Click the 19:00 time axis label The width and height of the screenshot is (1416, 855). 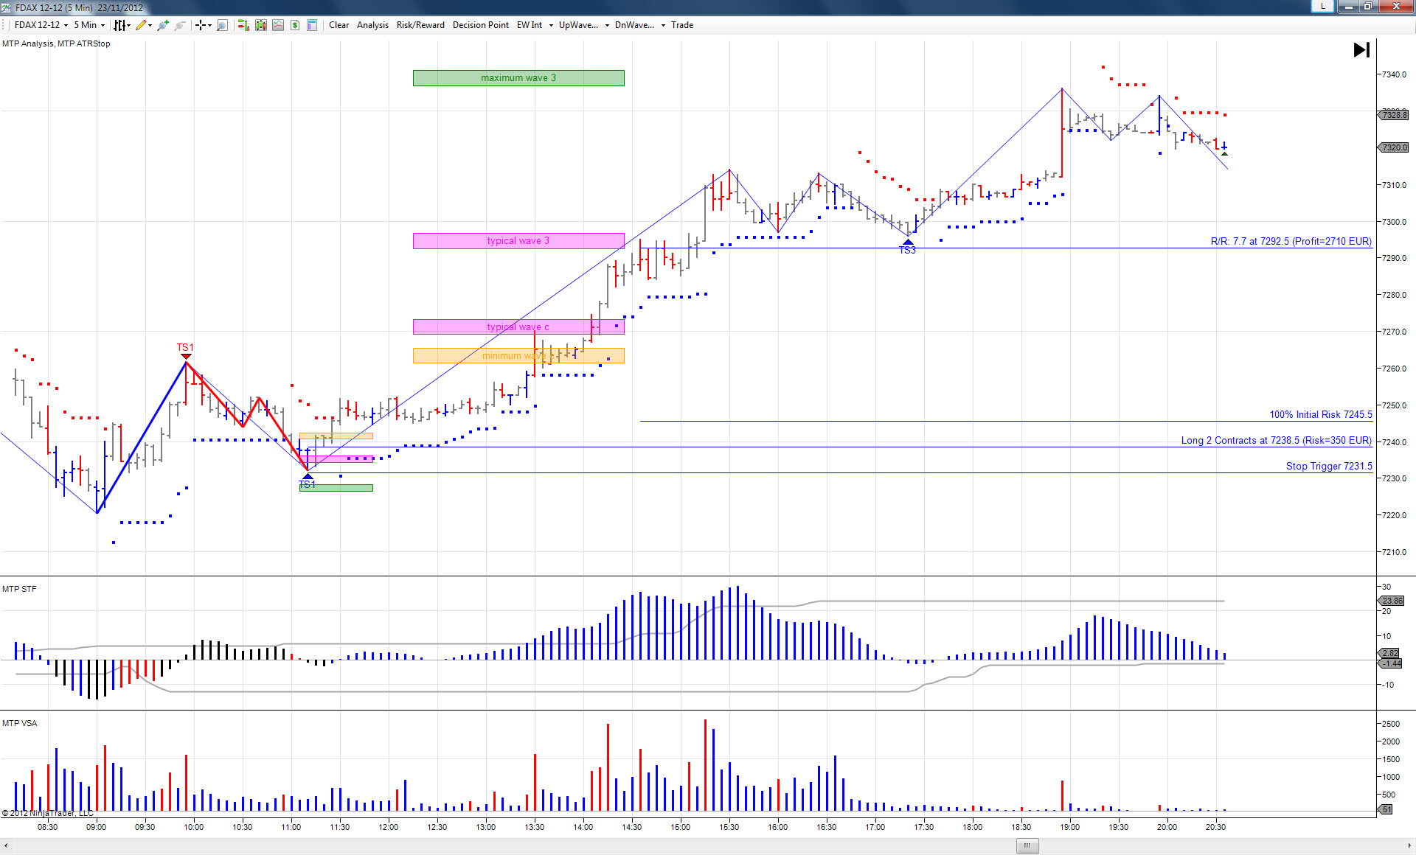click(1070, 827)
